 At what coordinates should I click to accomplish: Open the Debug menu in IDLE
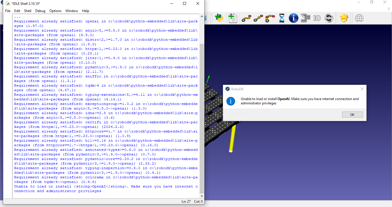coord(40,11)
